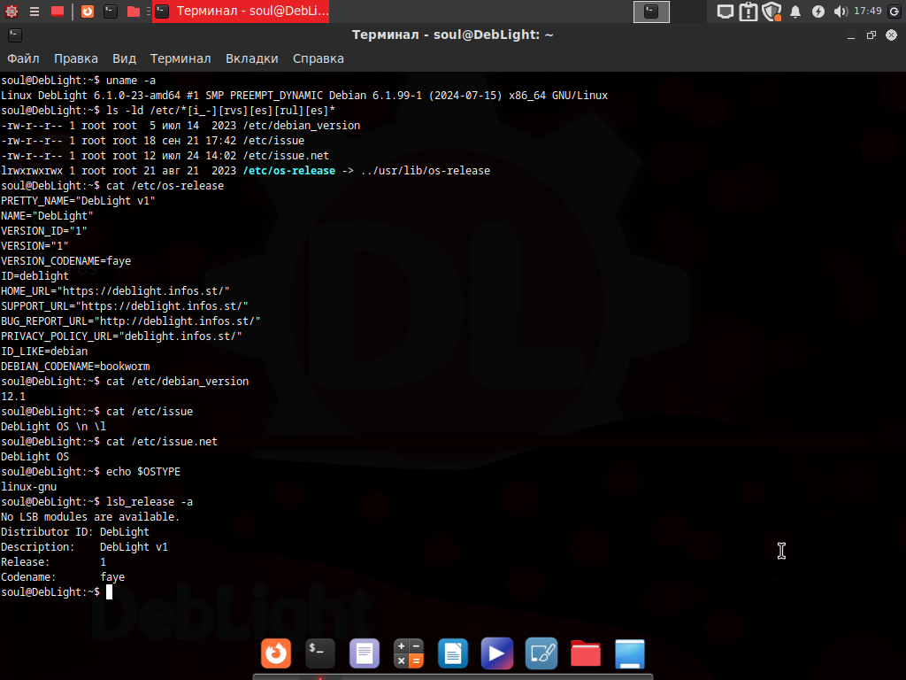The width and height of the screenshot is (906, 680).
Task: Click the red show desktop icon in panel
Action: 58,11
